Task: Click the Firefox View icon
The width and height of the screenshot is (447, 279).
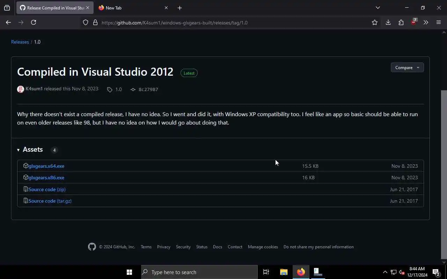Action: click(x=7, y=8)
